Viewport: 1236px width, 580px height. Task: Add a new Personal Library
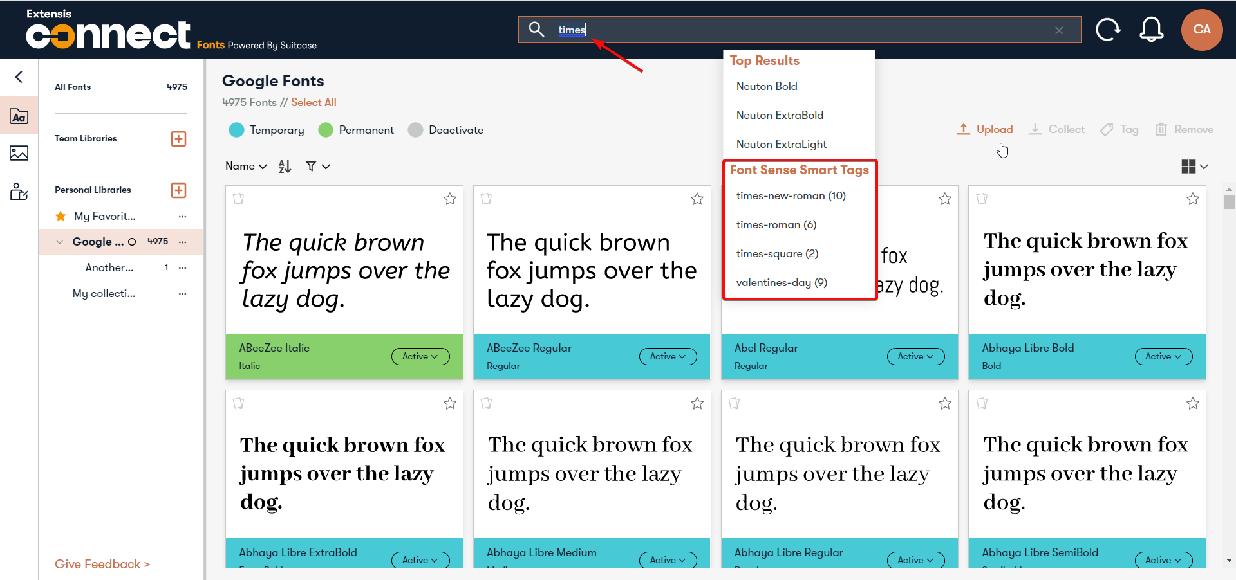click(x=178, y=190)
